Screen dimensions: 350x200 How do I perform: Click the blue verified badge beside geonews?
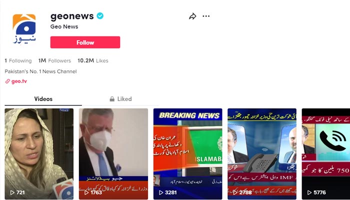pos(100,16)
